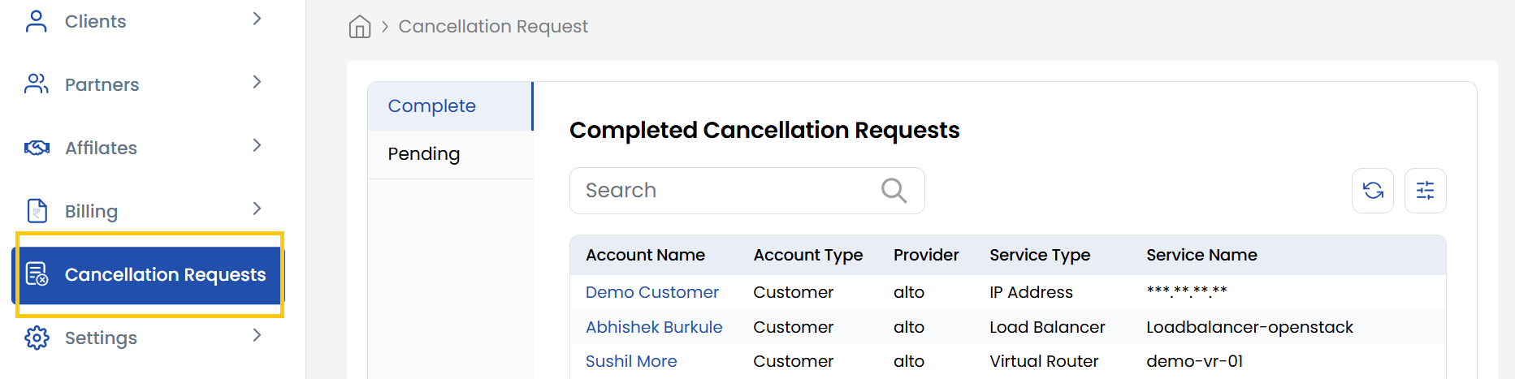Sort by Service Type column header

[x=1040, y=255]
